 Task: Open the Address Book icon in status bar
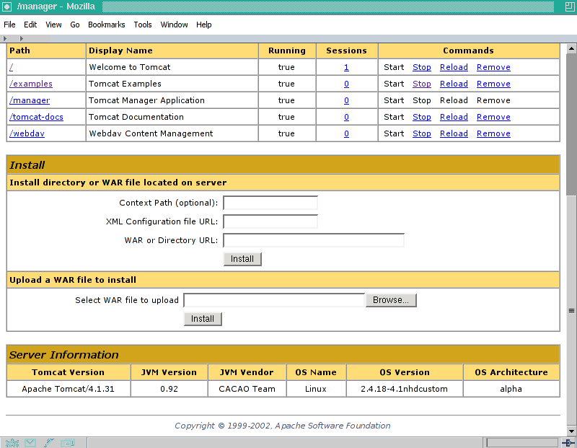click(68, 442)
